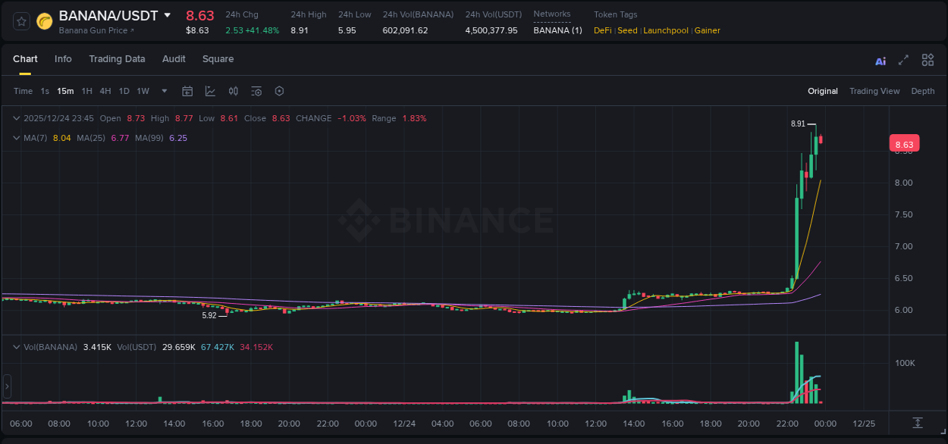Click the Launchpool token tag link

coord(666,30)
